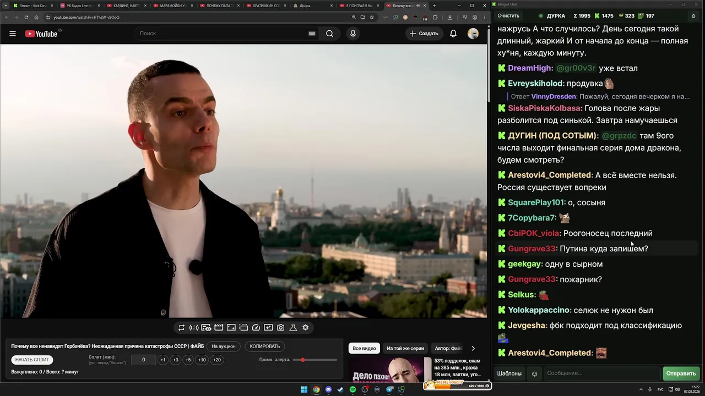The height and width of the screenshot is (396, 705).
Task: Go to the YouTube home logo
Action: 41,34
